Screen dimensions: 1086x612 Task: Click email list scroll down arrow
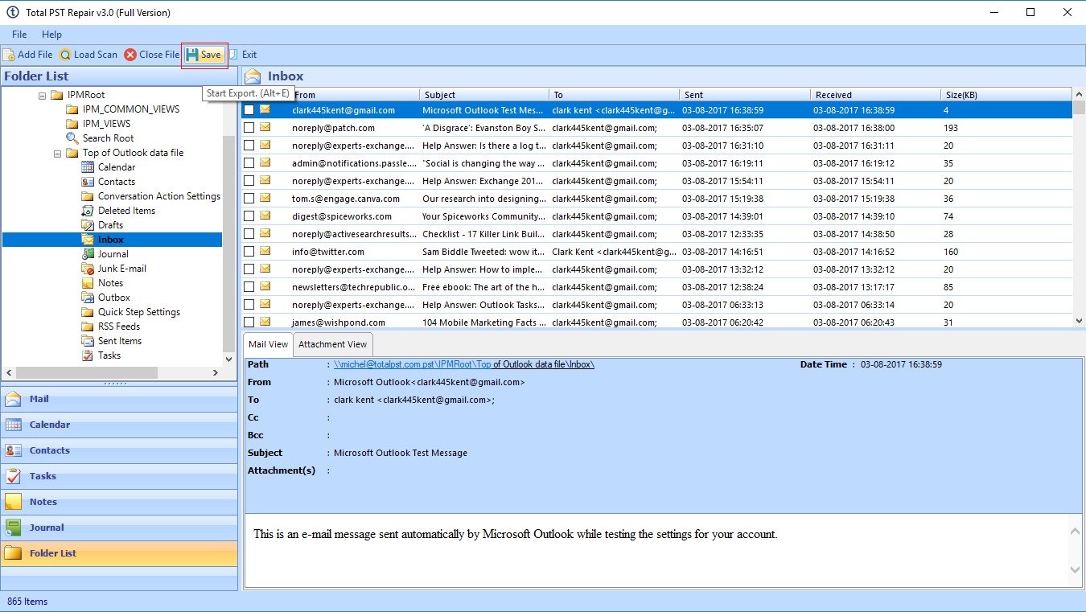(x=1079, y=321)
